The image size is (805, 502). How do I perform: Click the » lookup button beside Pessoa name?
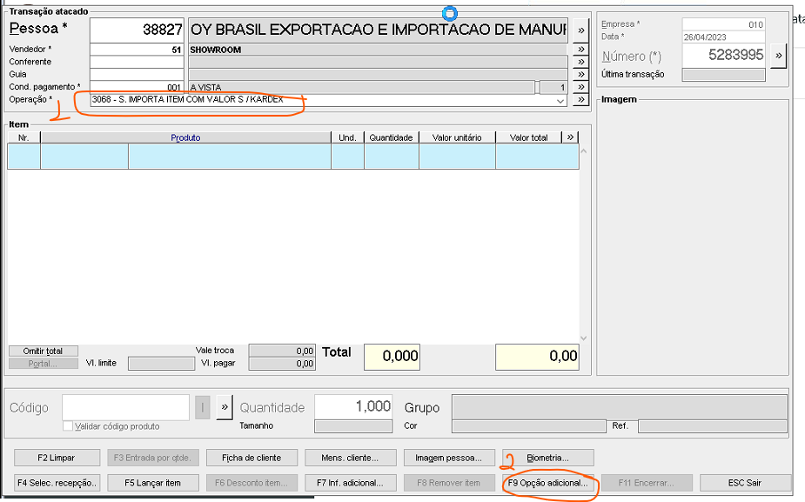pyautogui.click(x=580, y=30)
